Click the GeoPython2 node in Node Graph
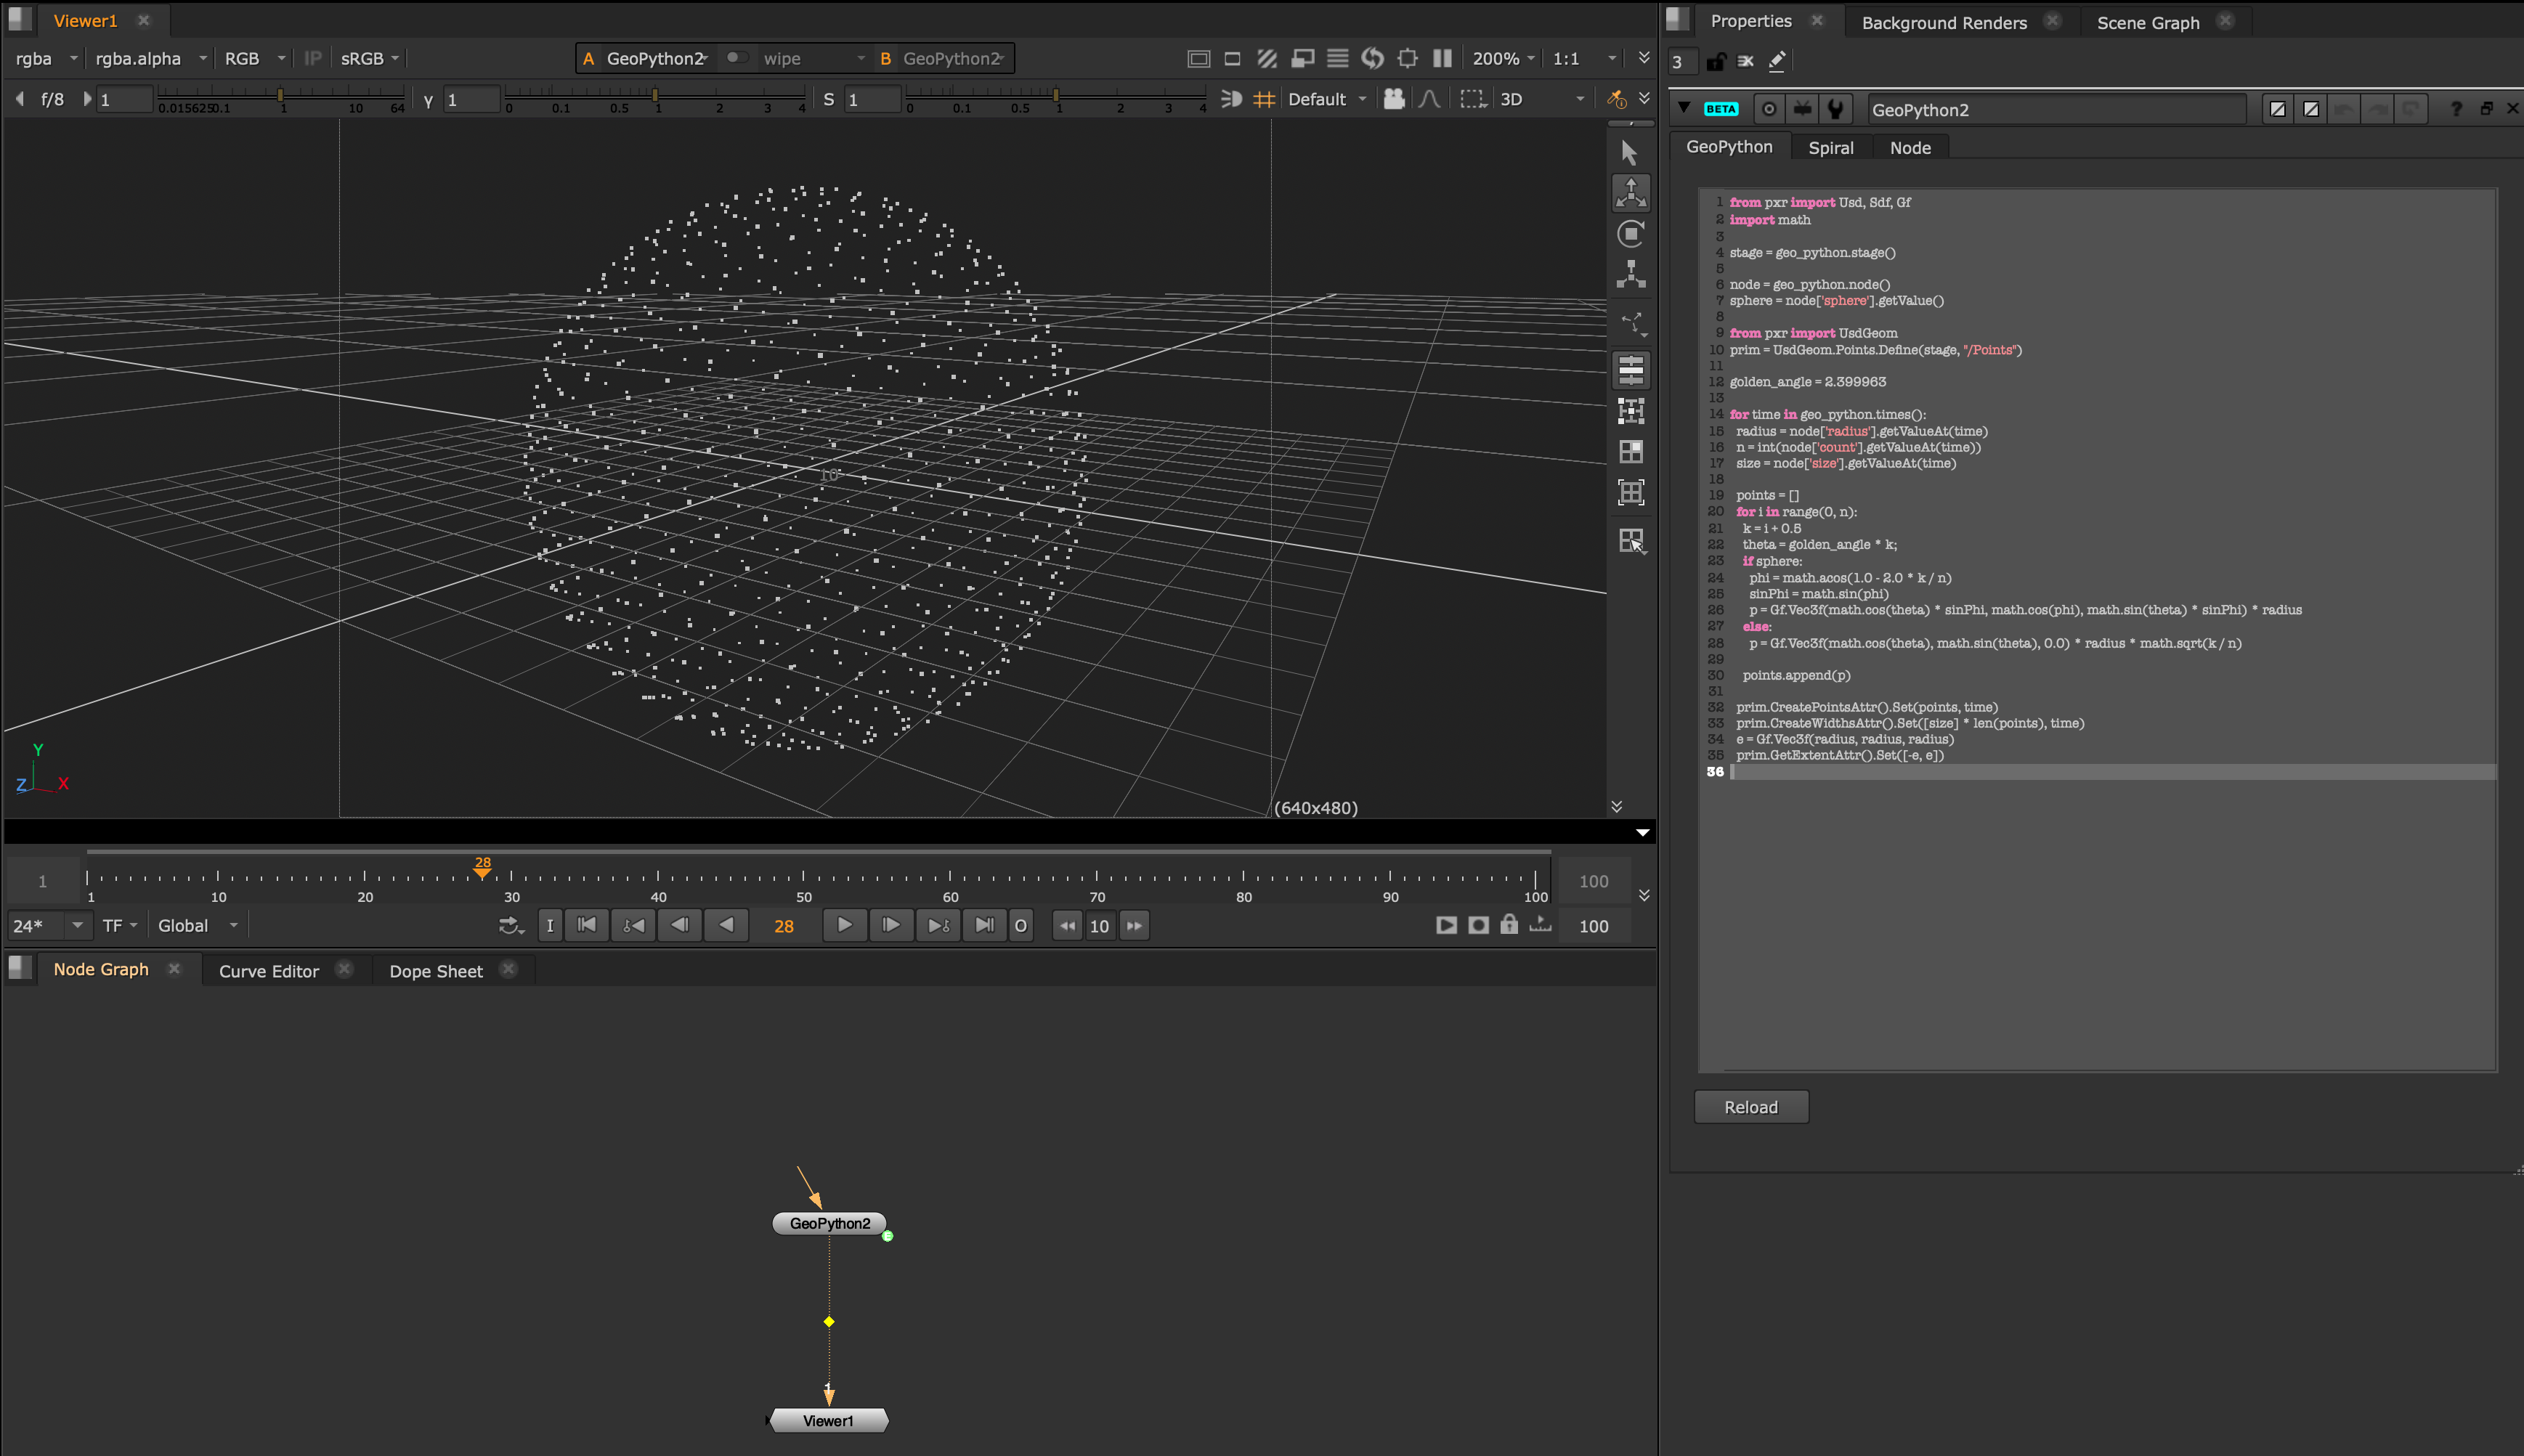 829,1223
